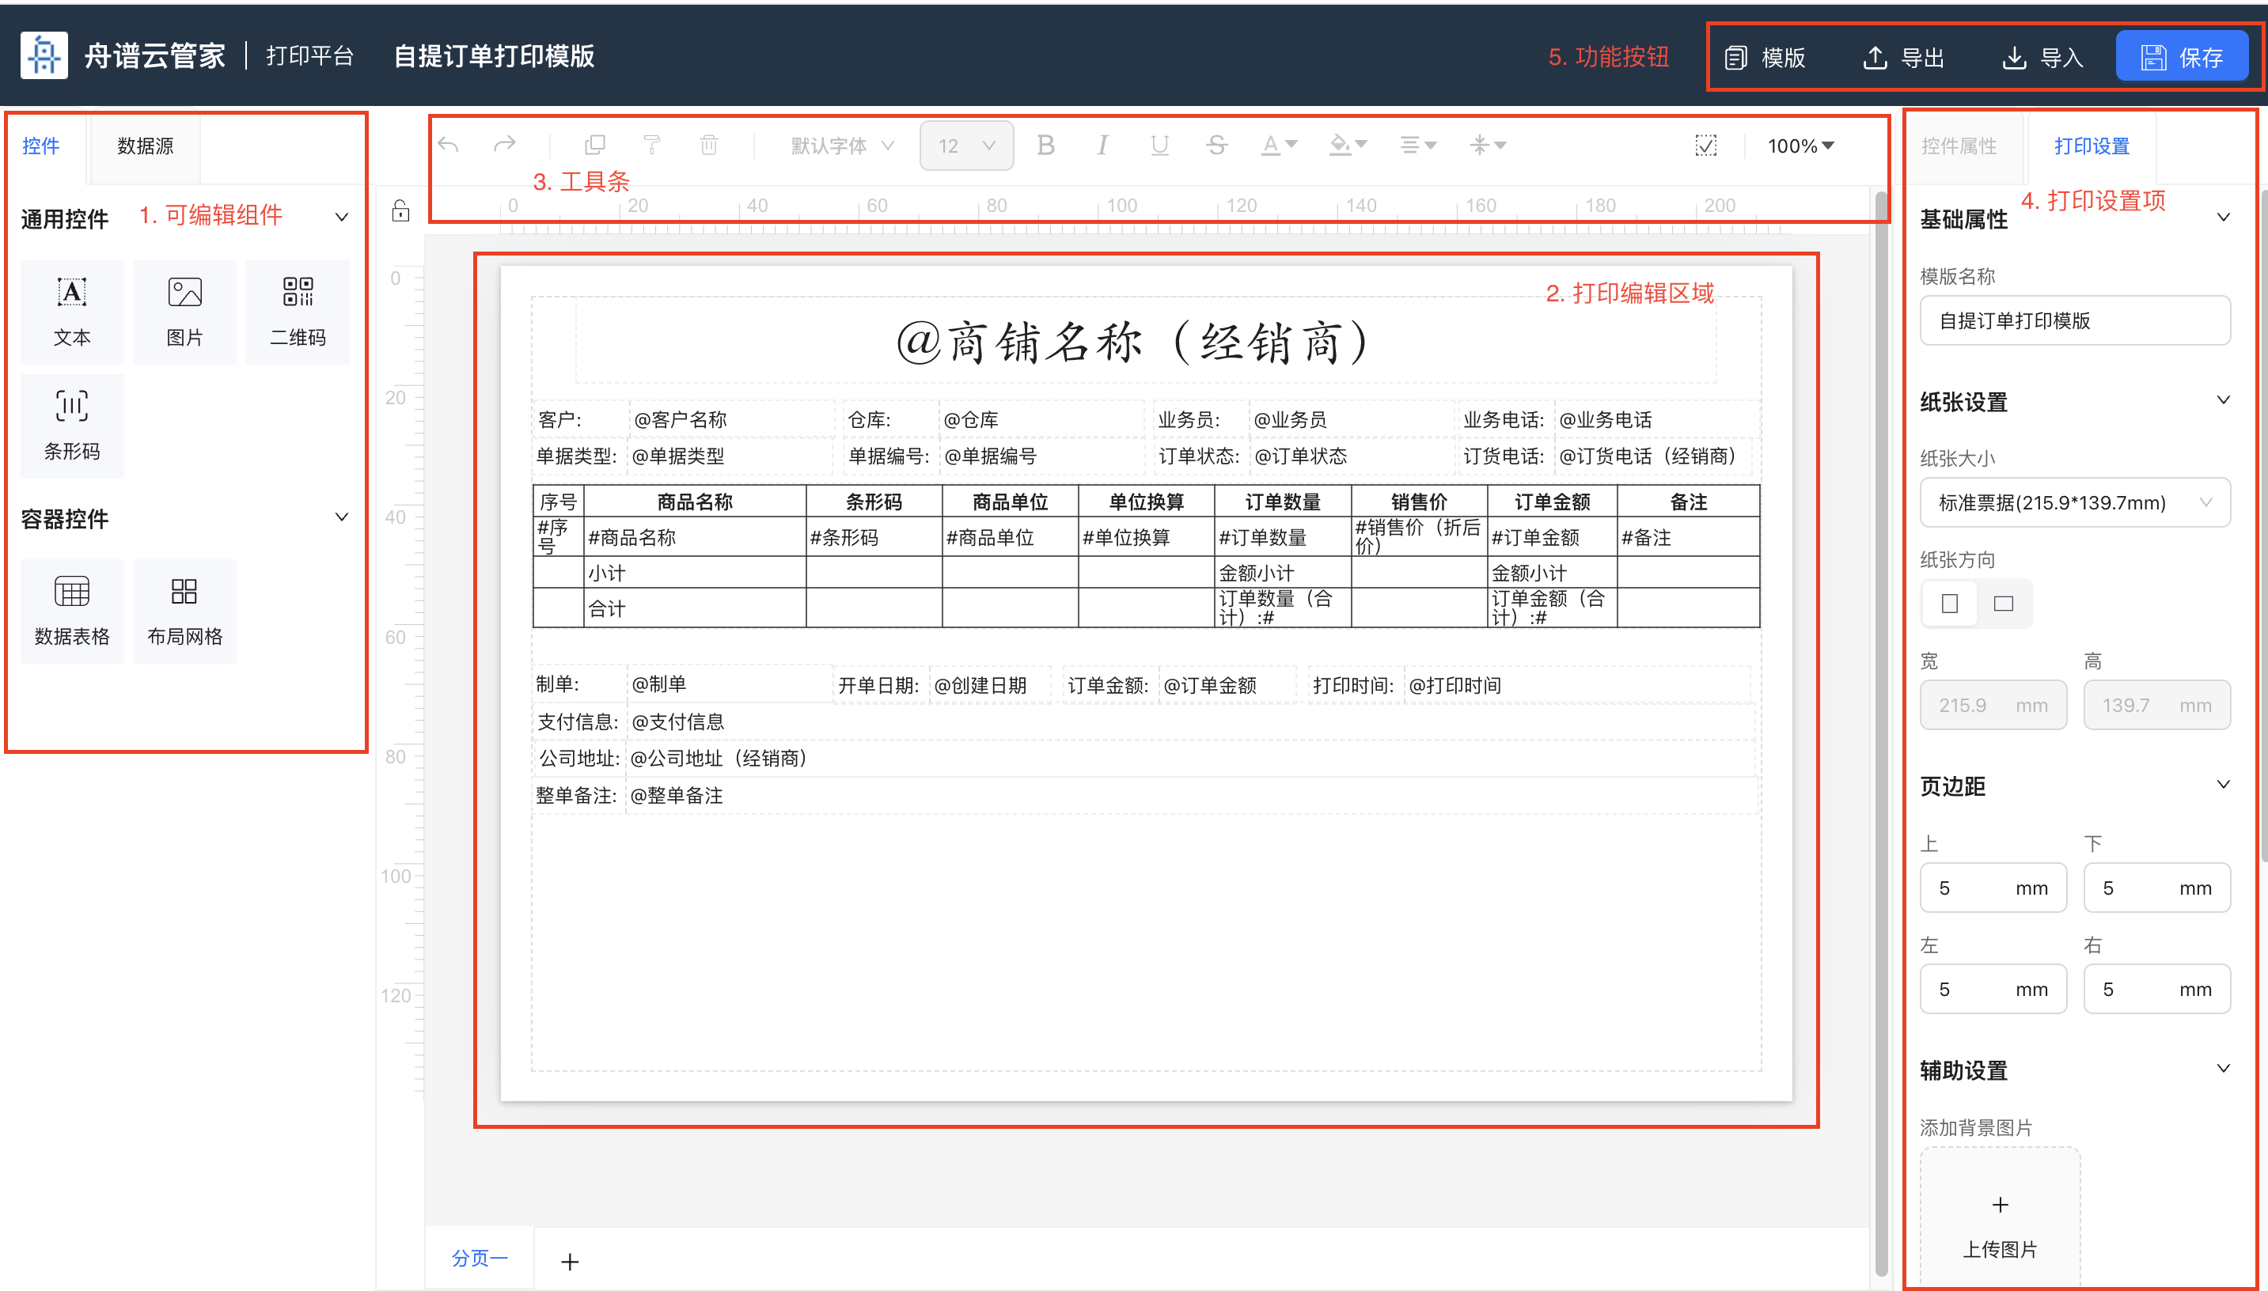Viewport: 2268px width, 1291px height.
Task: Click the 导出 export button
Action: click(x=1903, y=58)
